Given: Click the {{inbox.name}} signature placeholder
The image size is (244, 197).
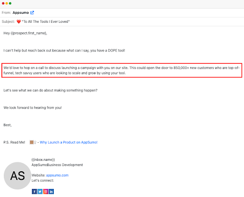Looking at the screenshot, I should (43, 159).
